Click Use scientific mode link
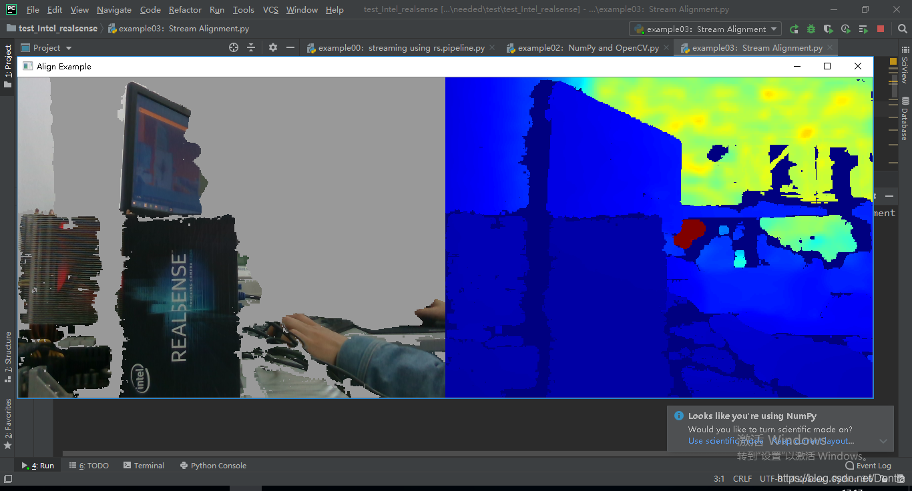 click(725, 441)
